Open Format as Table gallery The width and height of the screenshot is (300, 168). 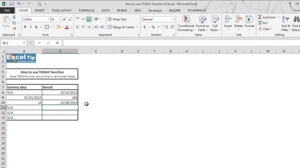coord(202,24)
